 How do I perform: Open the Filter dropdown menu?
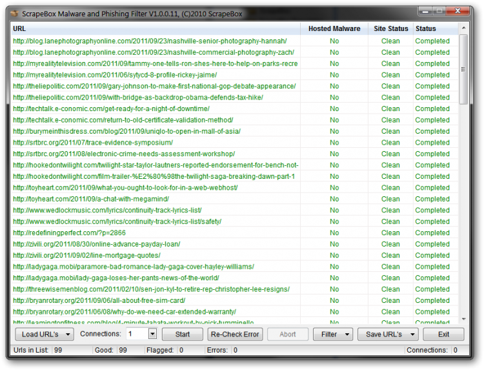[332, 334]
